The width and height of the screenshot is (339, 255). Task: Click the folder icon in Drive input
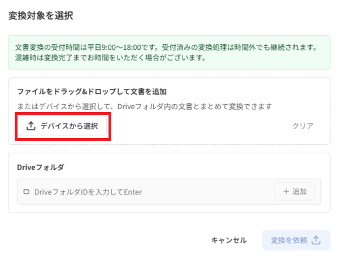click(27, 192)
